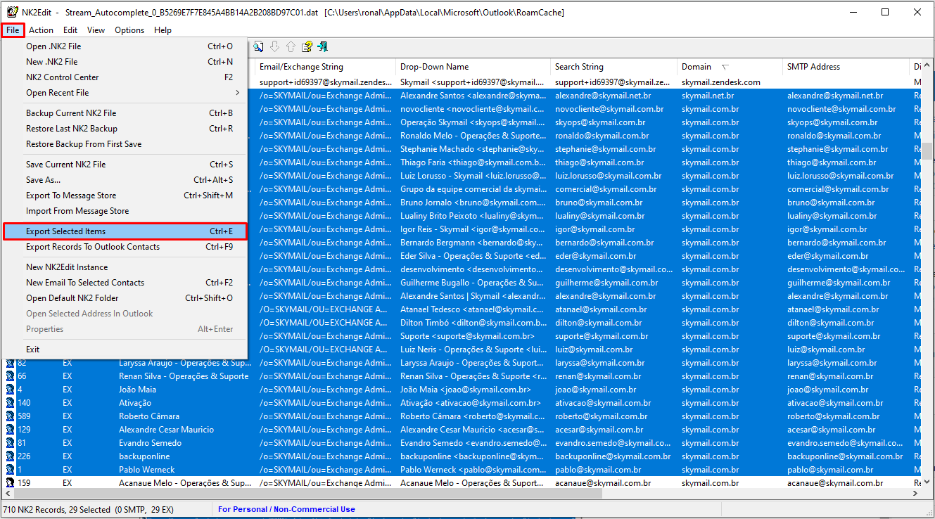
Task: Click the Exit door toolbar icon
Action: (322, 46)
